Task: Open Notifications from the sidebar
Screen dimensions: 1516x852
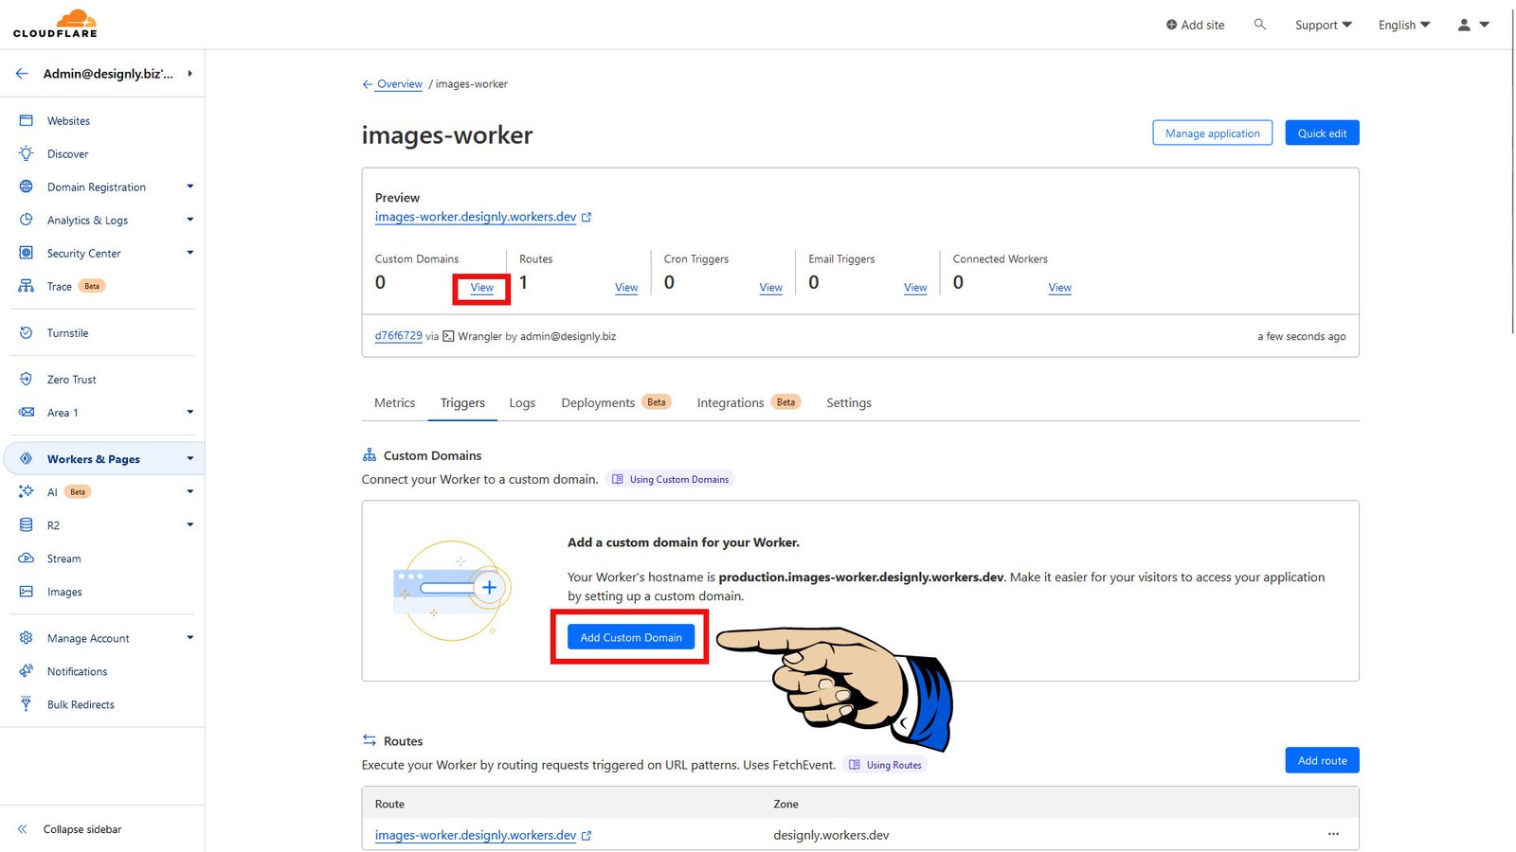Action: click(77, 671)
